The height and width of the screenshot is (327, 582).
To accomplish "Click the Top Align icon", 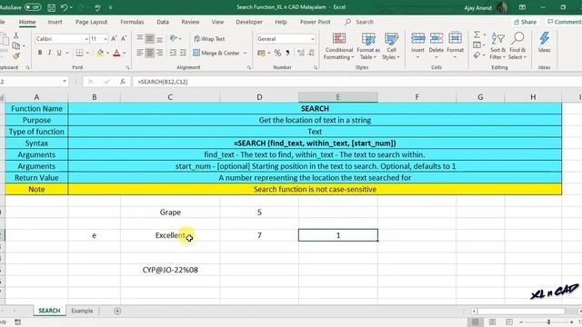I will click(x=139, y=38).
